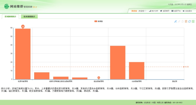This screenshot has height=105, width=196.
Task: Save chart as image using green disk icon
Action: 193,22
